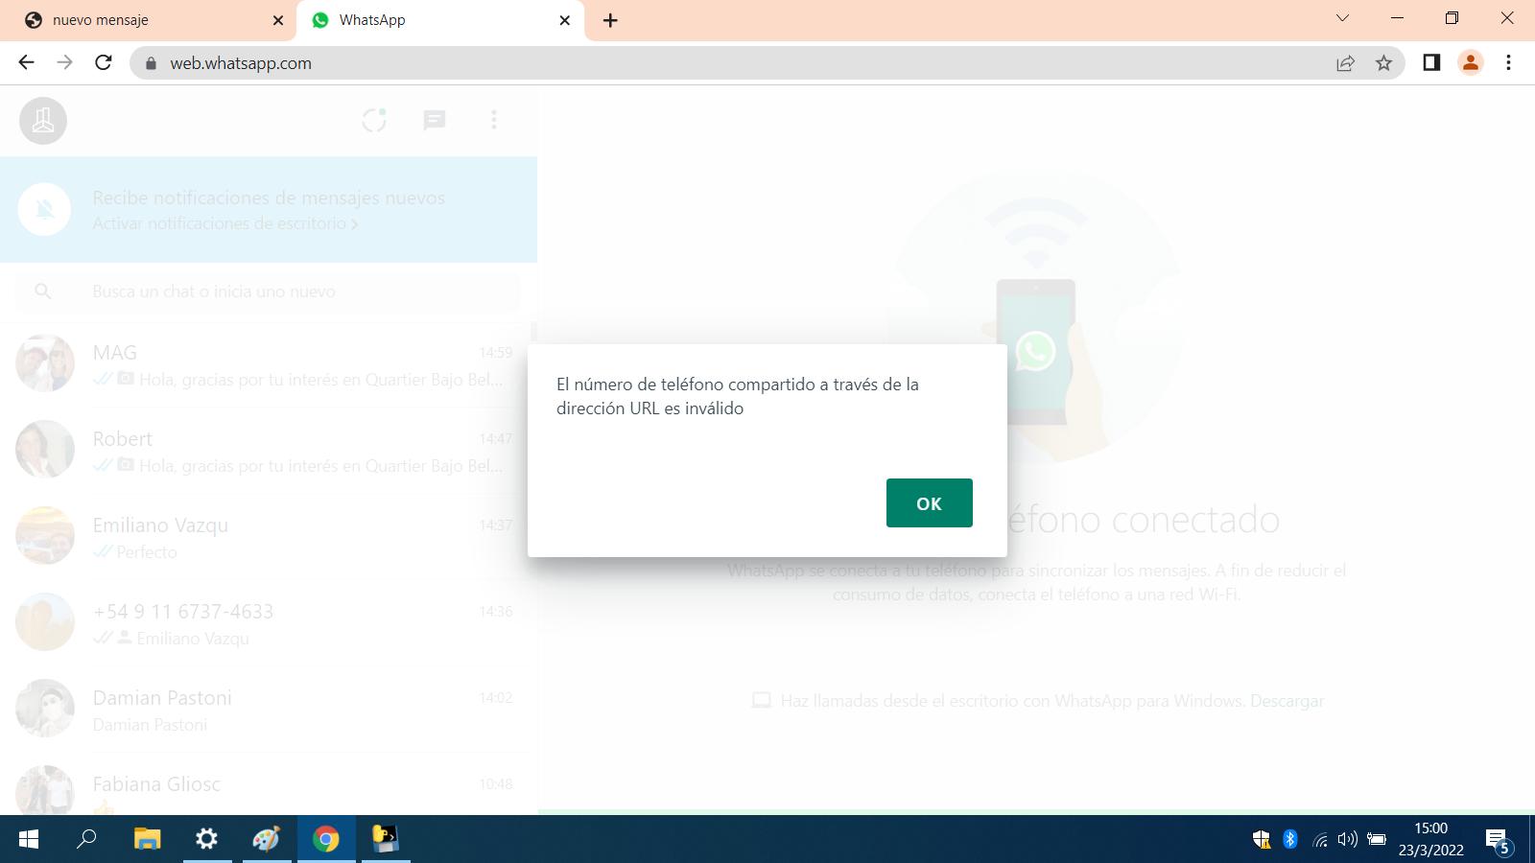The width and height of the screenshot is (1535, 863).
Task: Open the Windows Start menu
Action: (29, 839)
